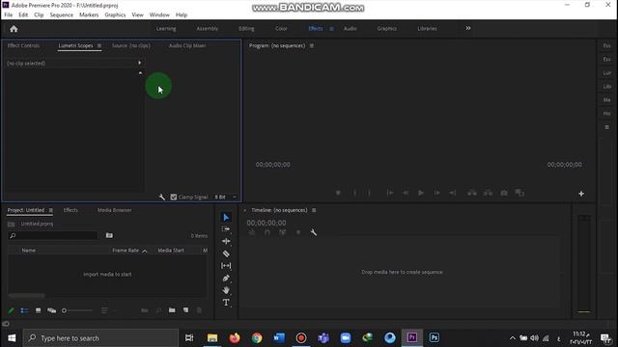
Task: Toggle Clamp Signal checkbox
Action: click(174, 197)
